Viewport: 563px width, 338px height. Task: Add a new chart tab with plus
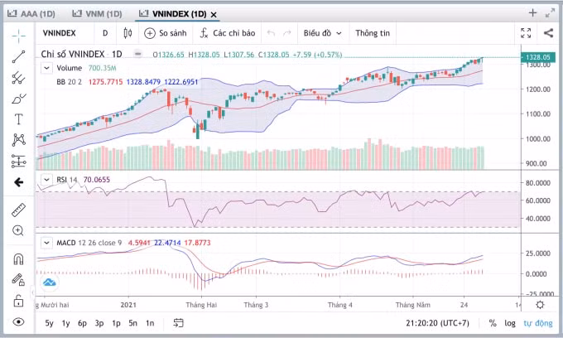(x=532, y=13)
